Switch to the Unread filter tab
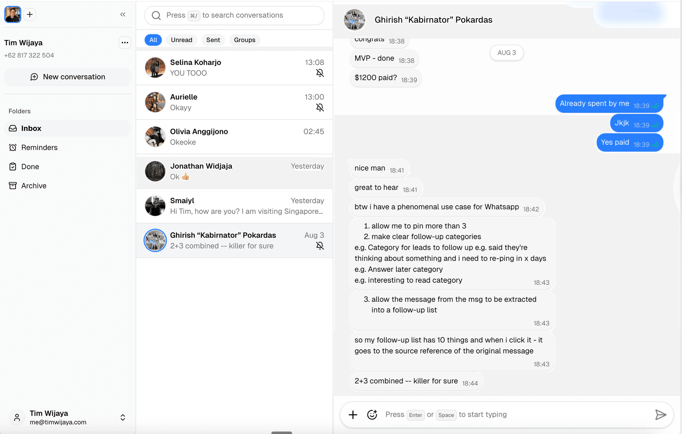This screenshot has height=434, width=682. [181, 40]
